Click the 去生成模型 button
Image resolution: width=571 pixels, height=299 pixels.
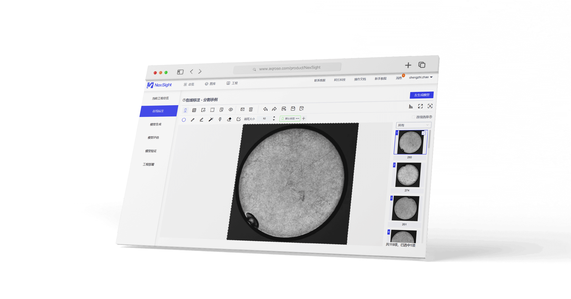coord(422,95)
